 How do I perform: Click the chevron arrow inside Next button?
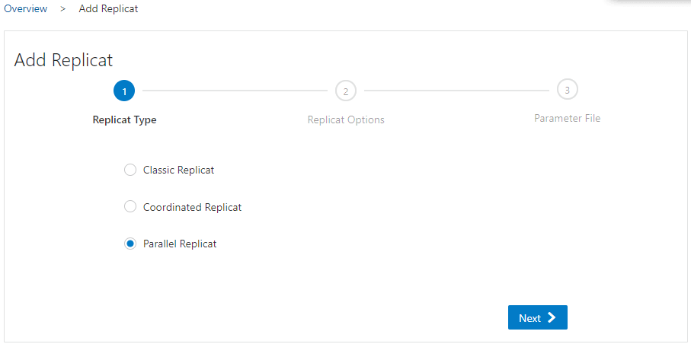(552, 317)
